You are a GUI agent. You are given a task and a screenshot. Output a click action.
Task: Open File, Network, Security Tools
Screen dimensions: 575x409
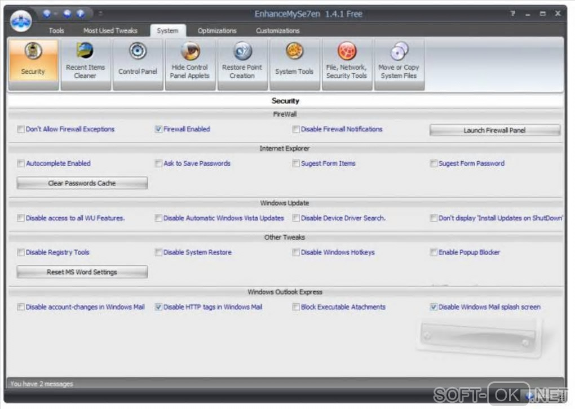coord(347,64)
